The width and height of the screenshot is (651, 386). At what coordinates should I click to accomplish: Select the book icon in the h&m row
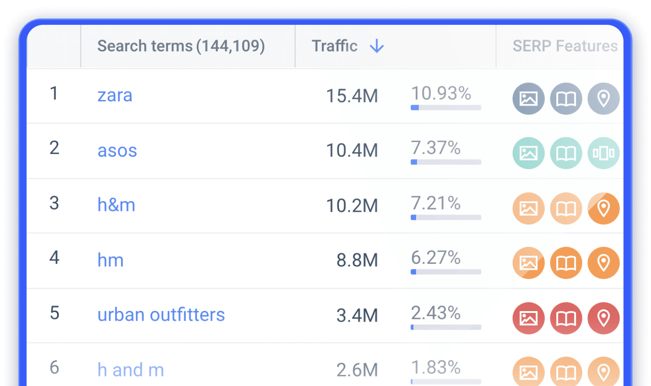pyautogui.click(x=565, y=208)
